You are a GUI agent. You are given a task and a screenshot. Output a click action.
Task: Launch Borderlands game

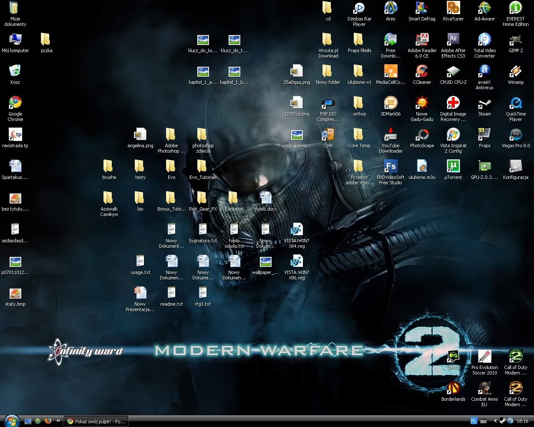(x=453, y=391)
